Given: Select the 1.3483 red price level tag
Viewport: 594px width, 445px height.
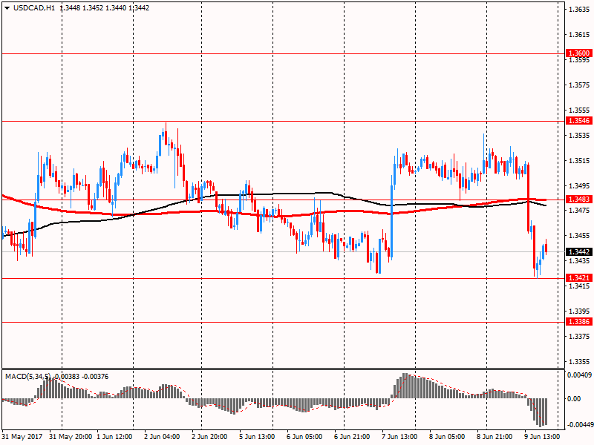Looking at the screenshot, I should coord(579,199).
